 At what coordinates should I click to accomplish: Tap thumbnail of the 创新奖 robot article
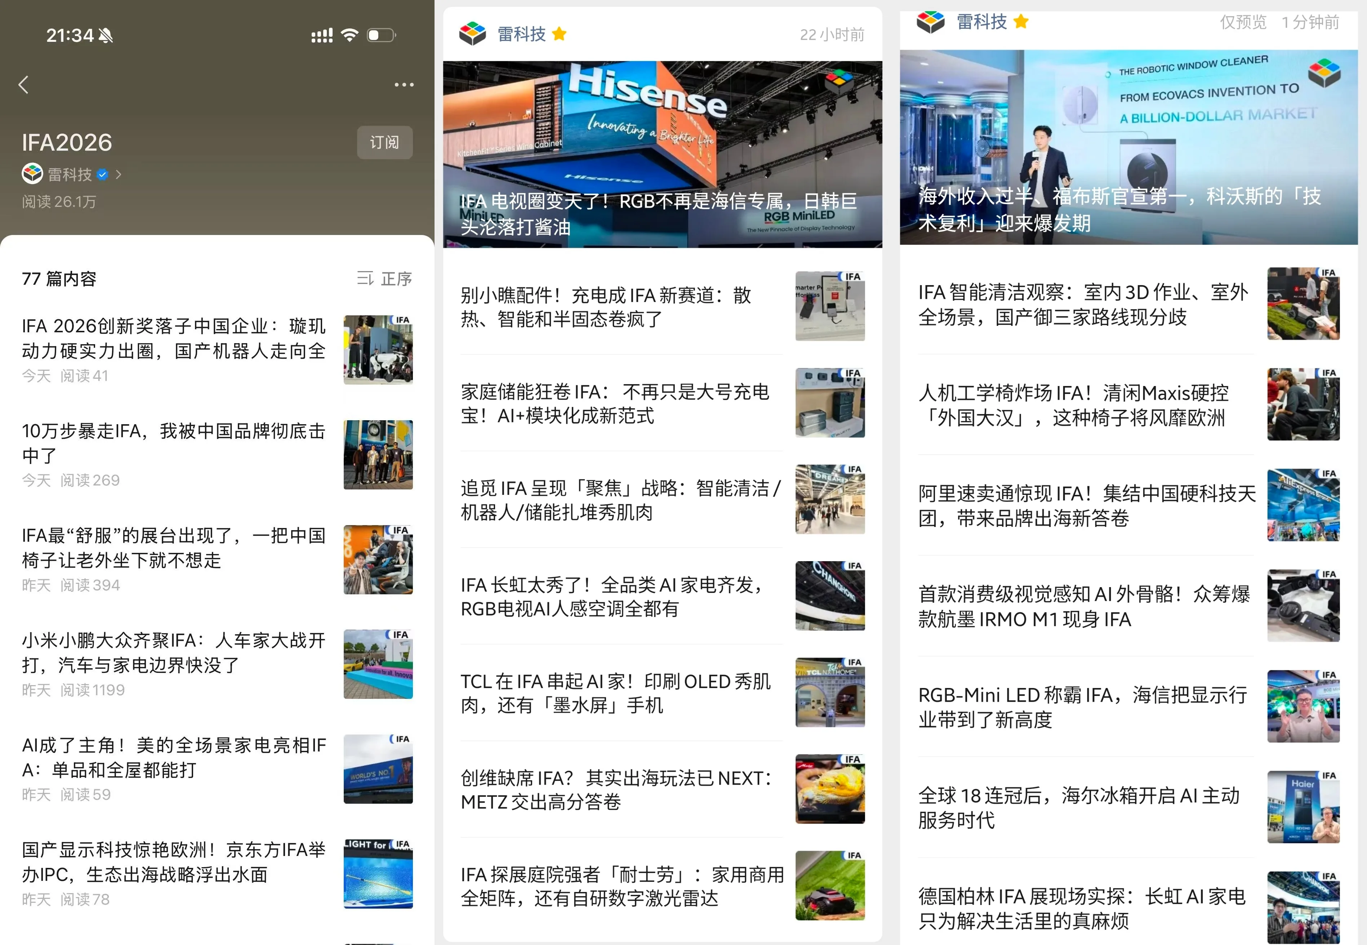click(378, 350)
